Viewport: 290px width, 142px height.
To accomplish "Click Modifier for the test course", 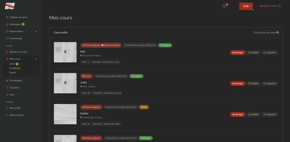I will coord(253,53).
